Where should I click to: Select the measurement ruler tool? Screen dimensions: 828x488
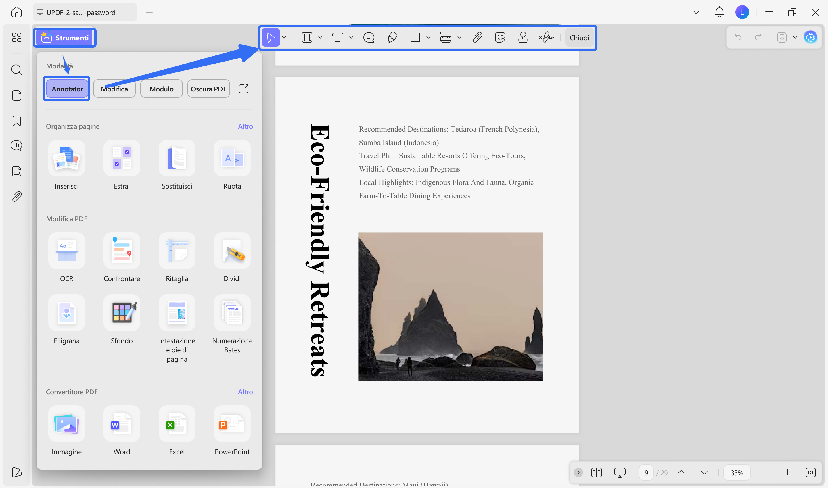pyautogui.click(x=446, y=37)
